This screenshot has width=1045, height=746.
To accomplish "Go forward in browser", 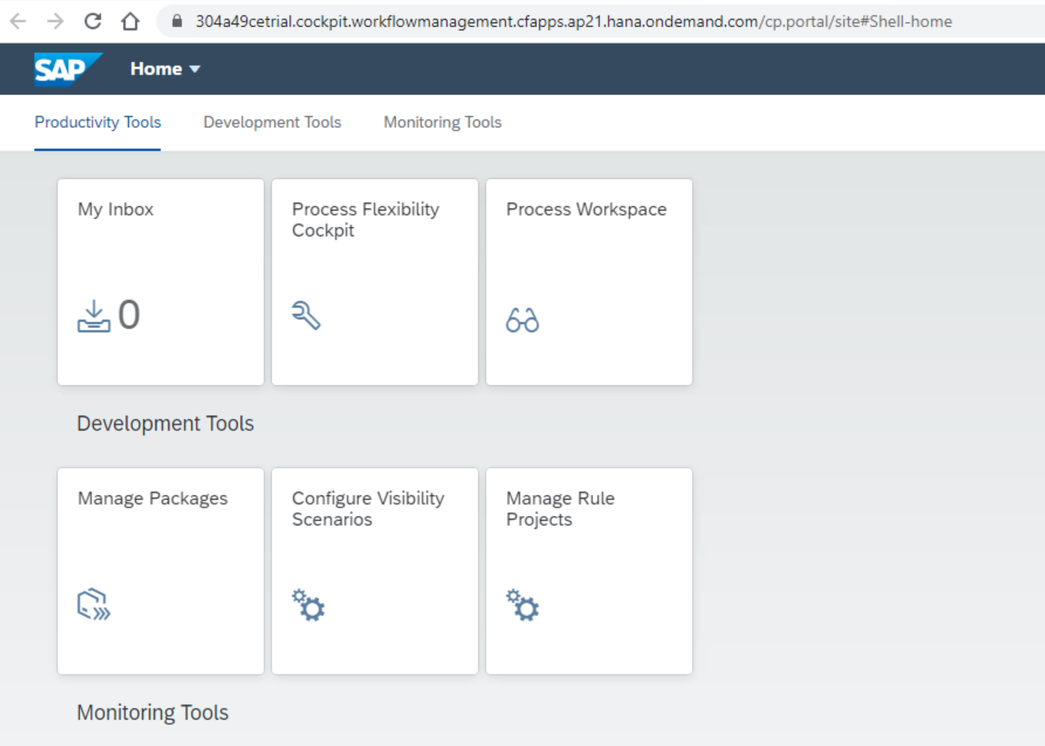I will click(x=55, y=21).
